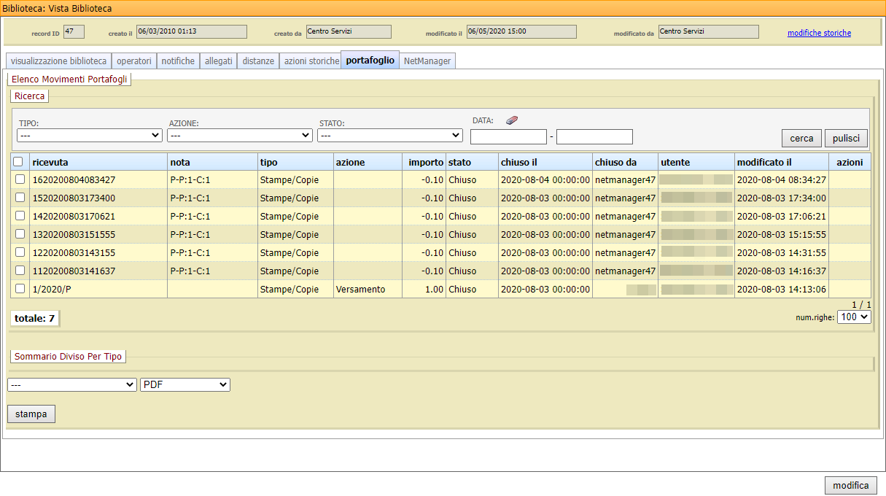The width and height of the screenshot is (886, 496).
Task: Click the stampa button
Action: pos(31,414)
